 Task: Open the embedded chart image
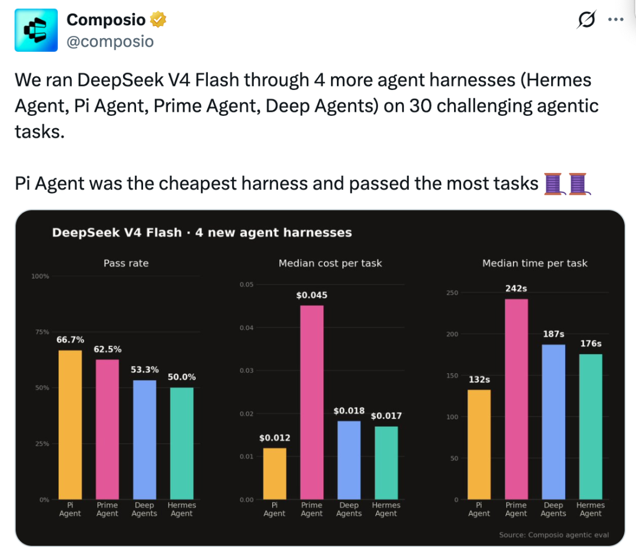tap(320, 378)
